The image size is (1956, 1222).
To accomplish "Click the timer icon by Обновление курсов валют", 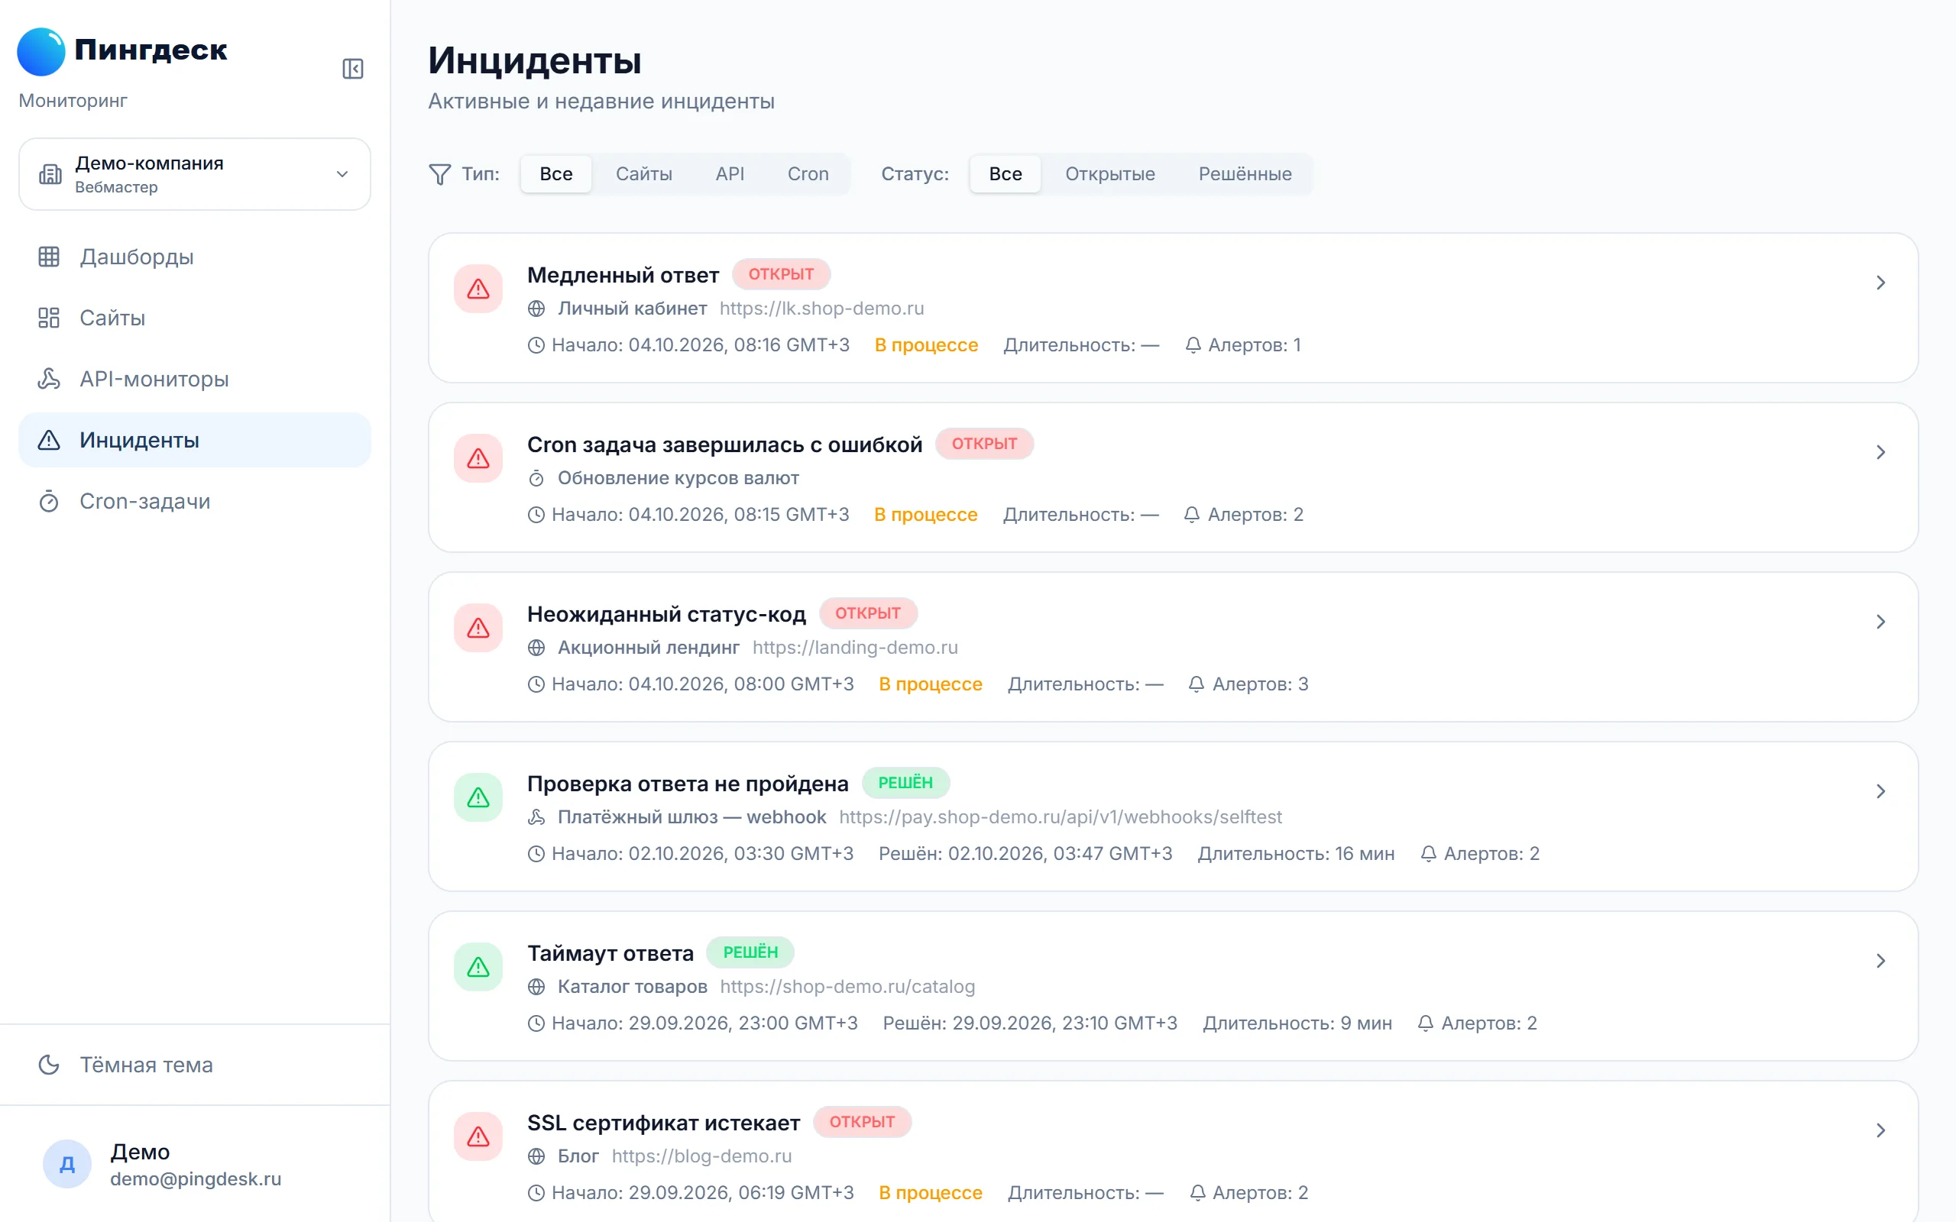I will pyautogui.click(x=536, y=477).
